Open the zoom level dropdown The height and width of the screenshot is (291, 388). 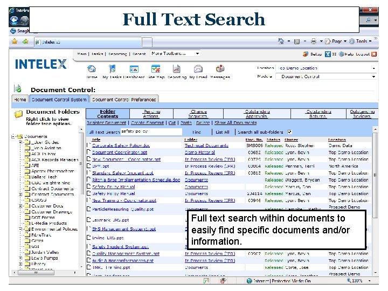pos(370,281)
